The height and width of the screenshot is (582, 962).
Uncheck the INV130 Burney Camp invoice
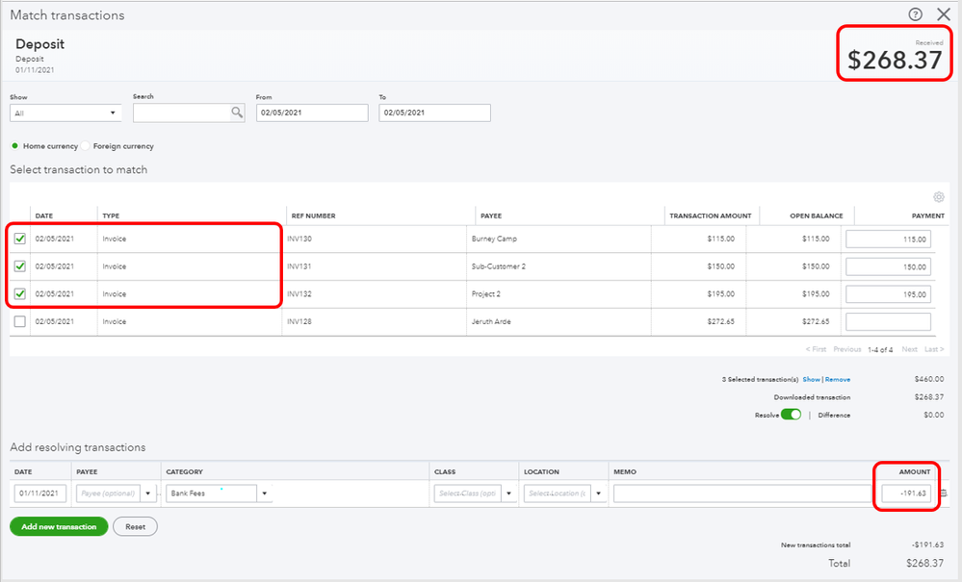19,239
